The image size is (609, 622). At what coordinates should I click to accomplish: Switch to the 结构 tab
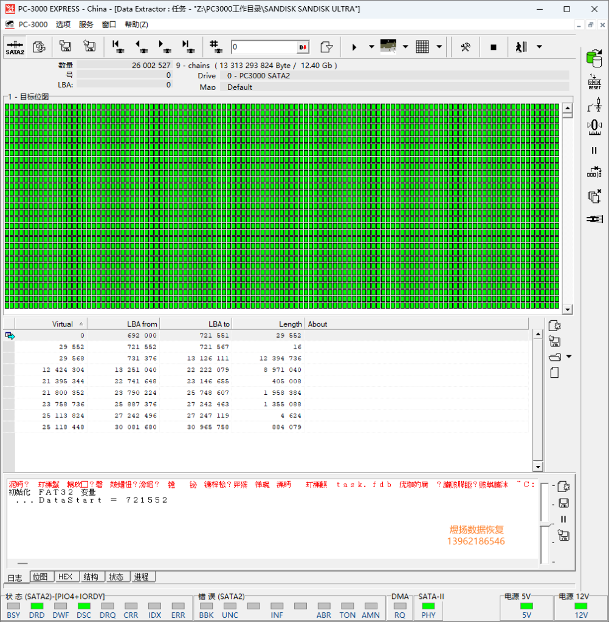click(x=91, y=577)
